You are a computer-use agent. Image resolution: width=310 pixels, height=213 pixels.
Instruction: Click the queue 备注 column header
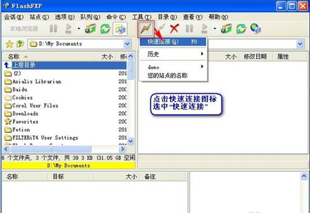pos(163,176)
